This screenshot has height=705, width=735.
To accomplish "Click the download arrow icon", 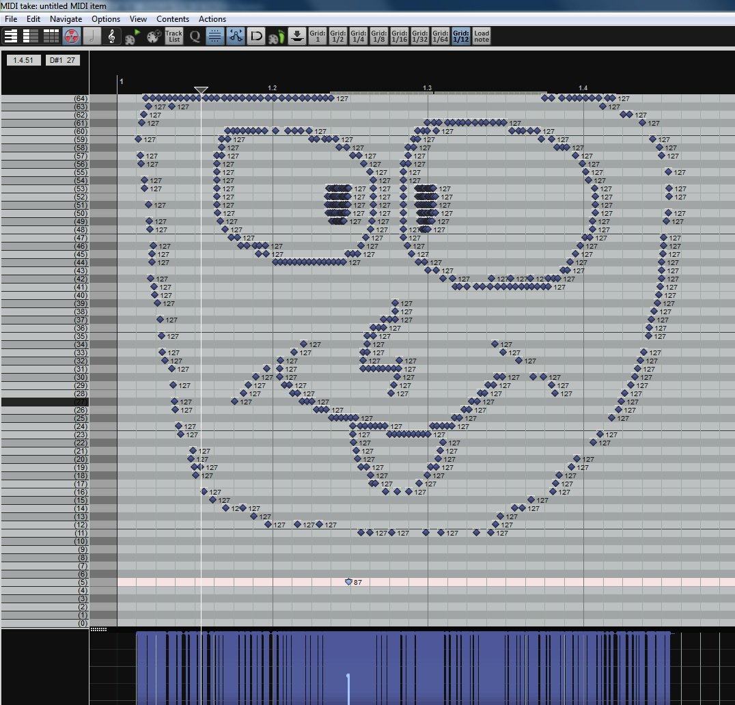I will pyautogui.click(x=296, y=36).
